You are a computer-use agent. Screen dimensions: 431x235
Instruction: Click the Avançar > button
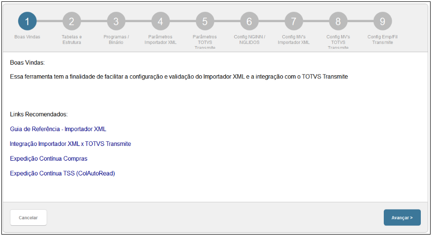402,217
